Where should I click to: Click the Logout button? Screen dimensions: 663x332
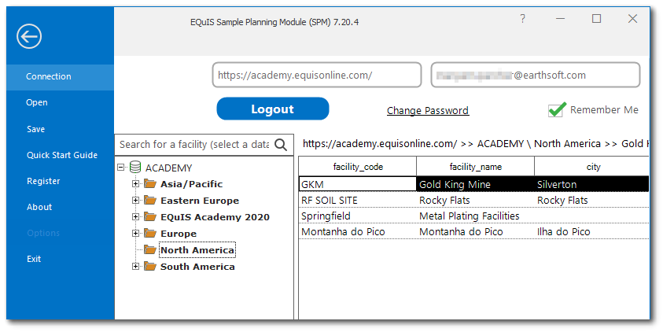(273, 109)
